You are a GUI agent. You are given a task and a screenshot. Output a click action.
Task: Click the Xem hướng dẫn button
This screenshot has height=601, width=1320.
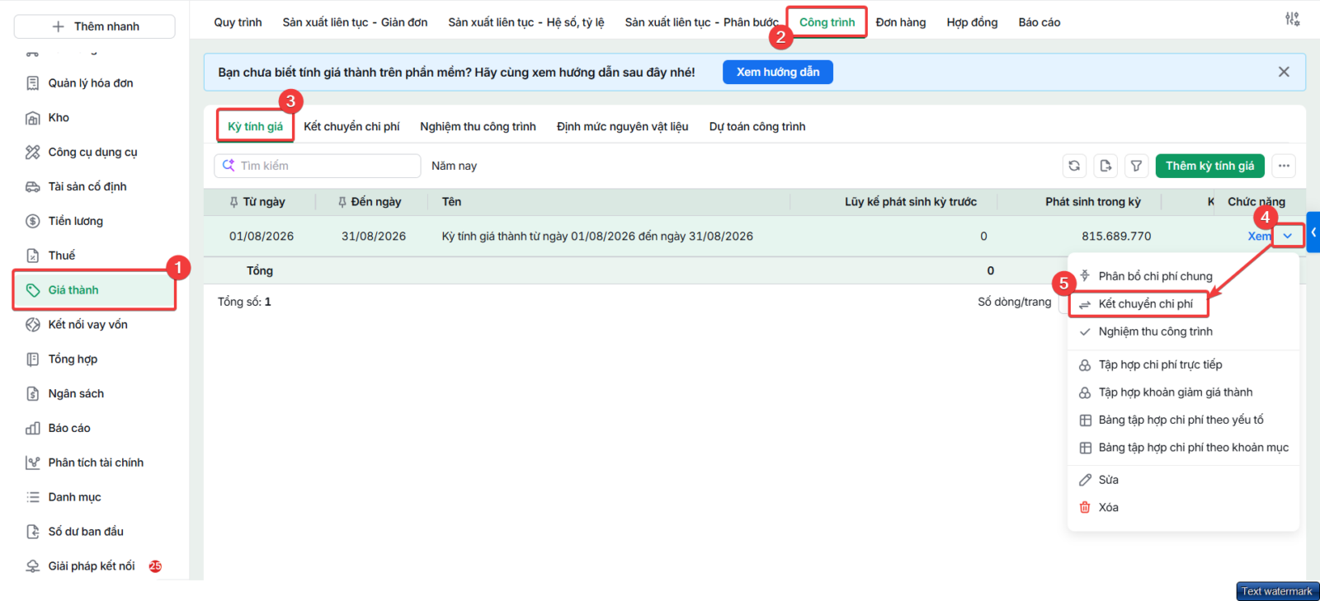pos(778,72)
